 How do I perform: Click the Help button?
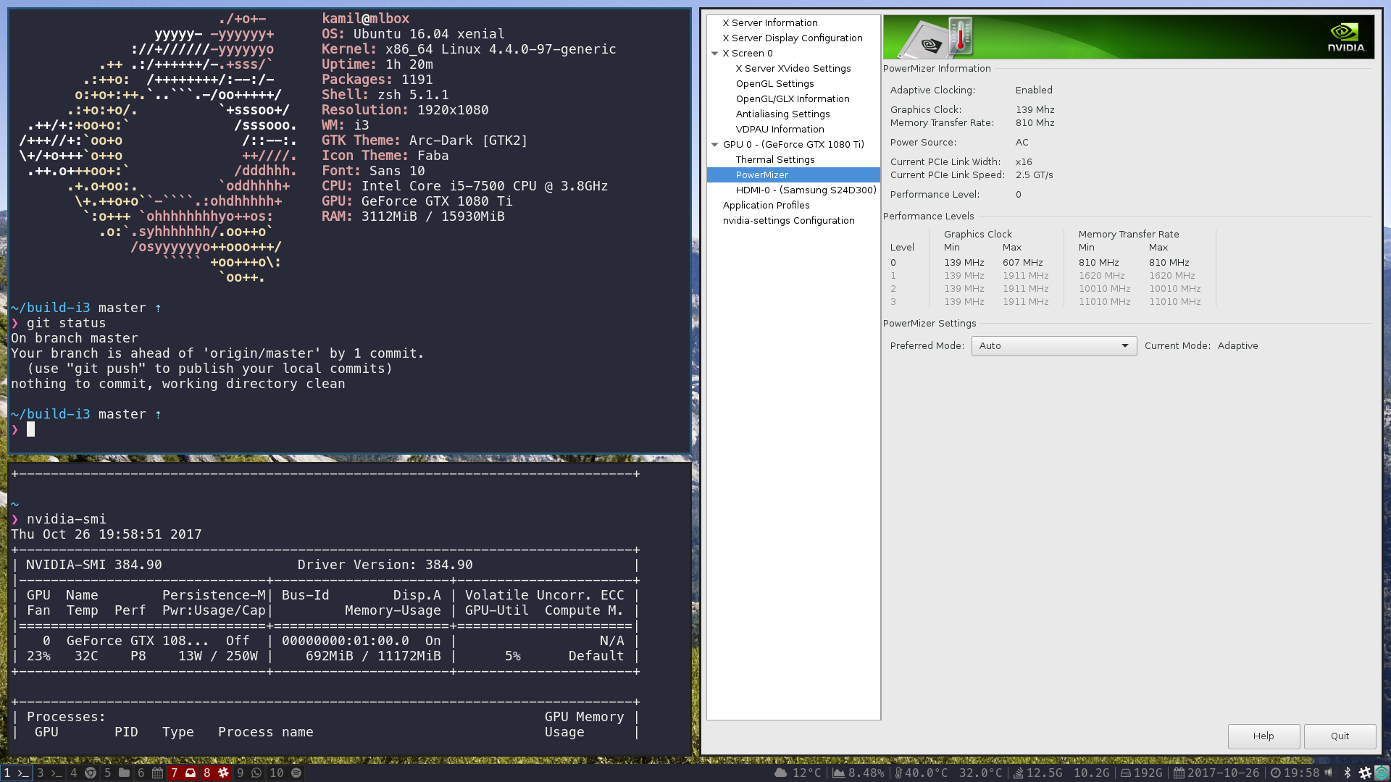point(1263,736)
